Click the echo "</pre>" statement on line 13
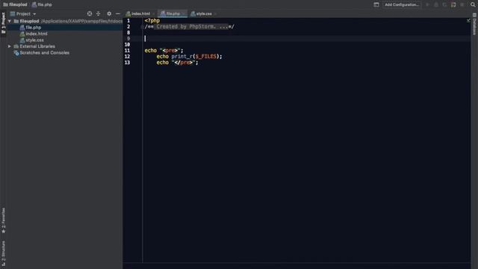The height and width of the screenshot is (269, 478). [177, 63]
